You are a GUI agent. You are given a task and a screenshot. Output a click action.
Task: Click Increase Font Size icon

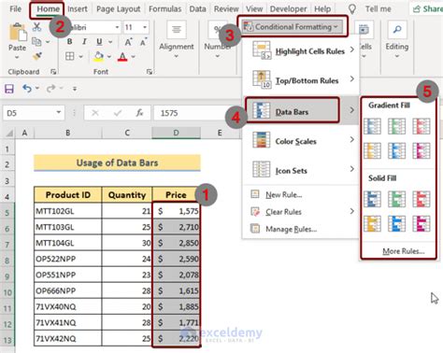point(128,42)
